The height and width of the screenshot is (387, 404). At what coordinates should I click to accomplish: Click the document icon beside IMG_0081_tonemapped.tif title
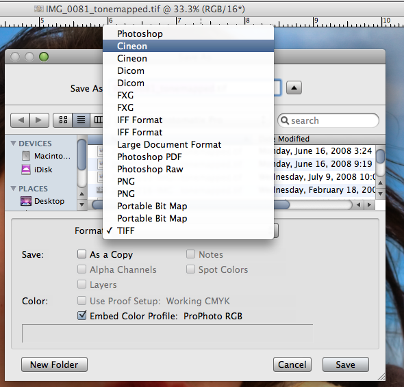38,9
